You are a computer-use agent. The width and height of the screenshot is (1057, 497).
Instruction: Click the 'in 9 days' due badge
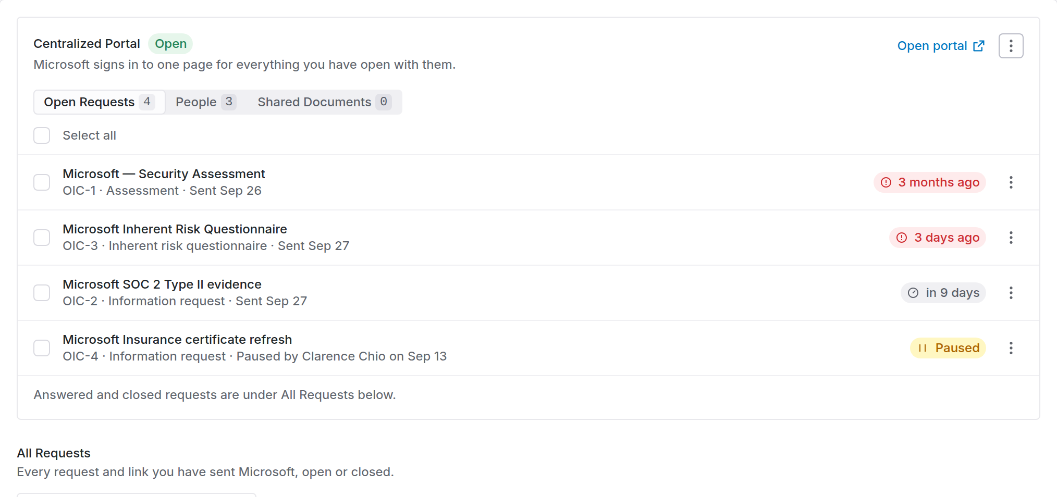tap(943, 293)
